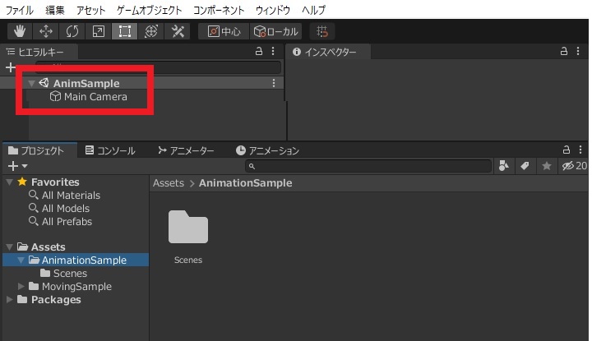Select the AnimSample scene row
This screenshot has width=592, height=341.
point(141,83)
